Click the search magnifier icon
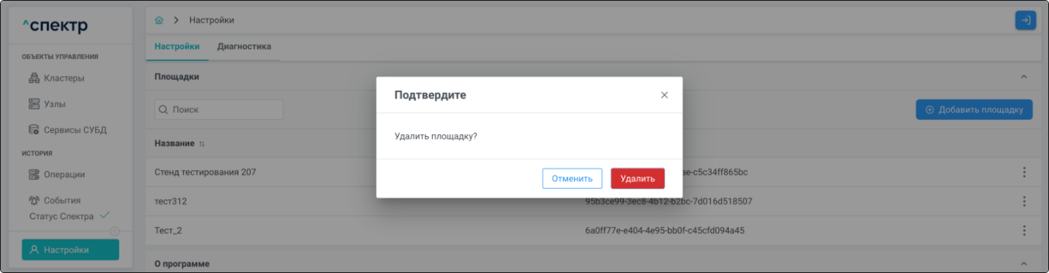The height and width of the screenshot is (273, 1049). pyautogui.click(x=163, y=110)
